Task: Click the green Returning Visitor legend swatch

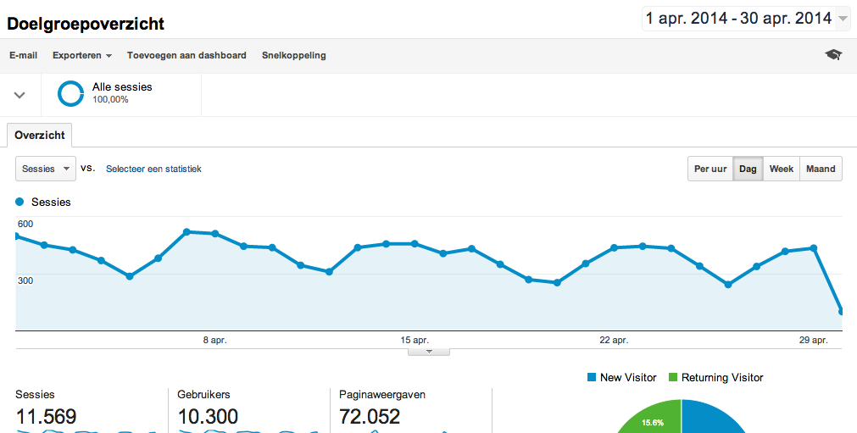Action: (x=673, y=377)
